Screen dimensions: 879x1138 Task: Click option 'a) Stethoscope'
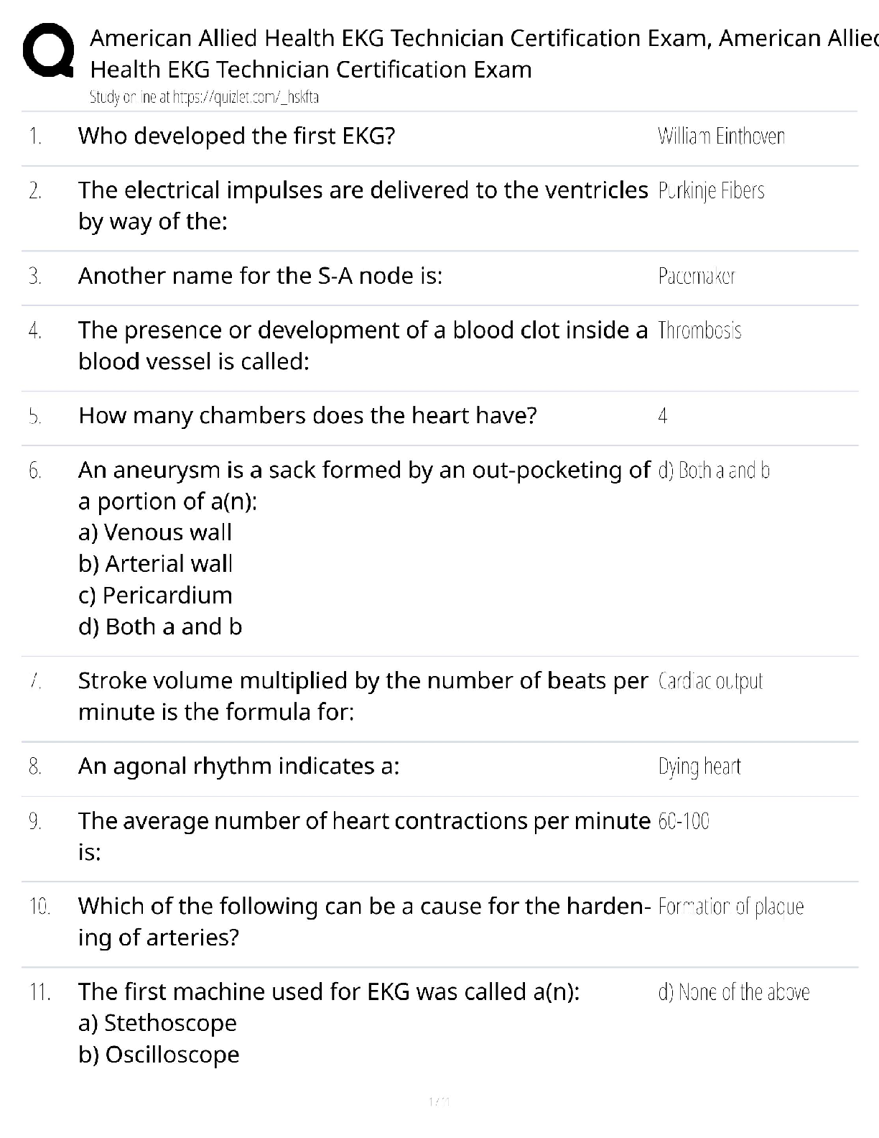click(x=157, y=1023)
